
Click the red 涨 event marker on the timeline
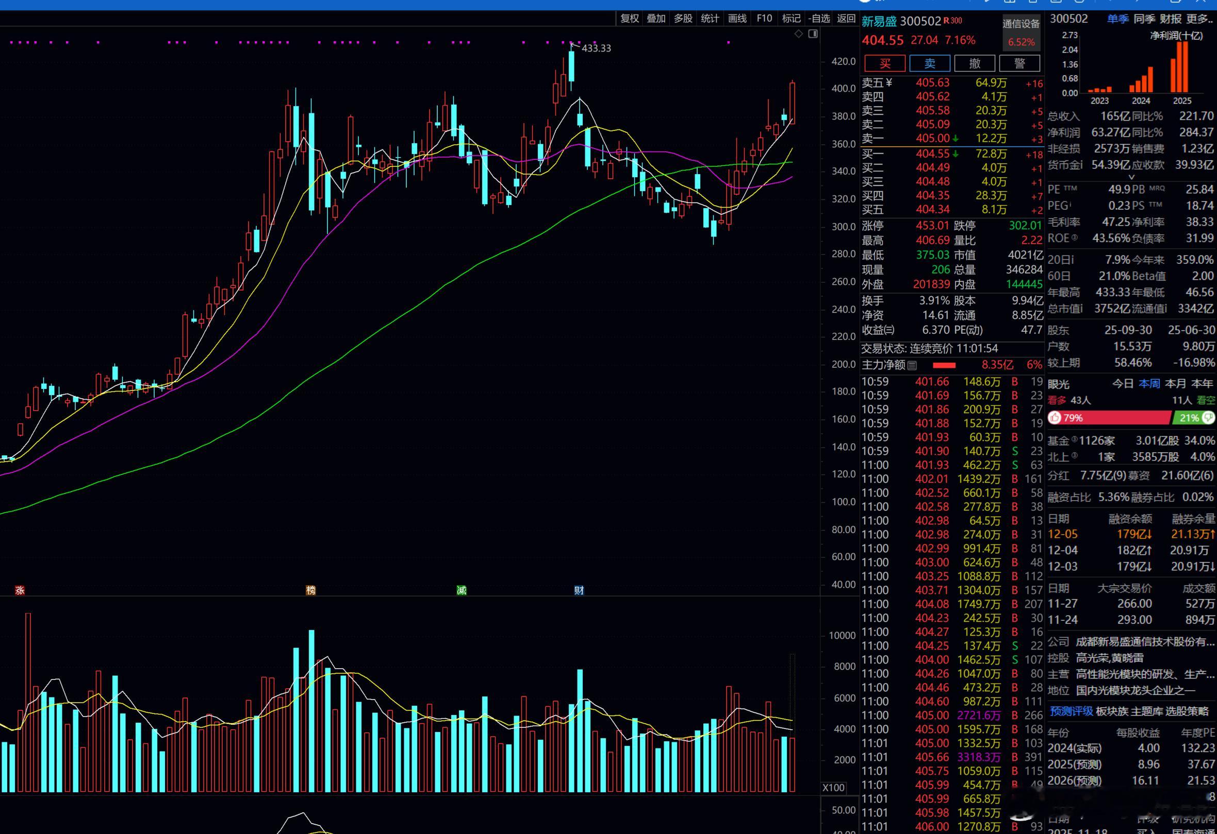point(20,590)
